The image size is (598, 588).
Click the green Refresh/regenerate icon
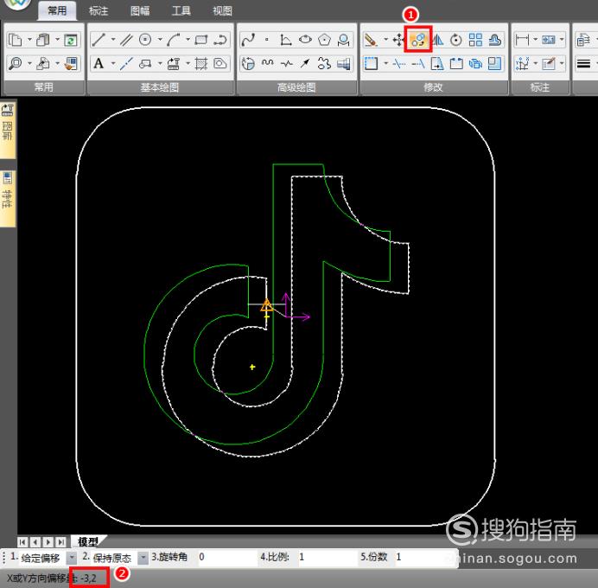click(71, 39)
